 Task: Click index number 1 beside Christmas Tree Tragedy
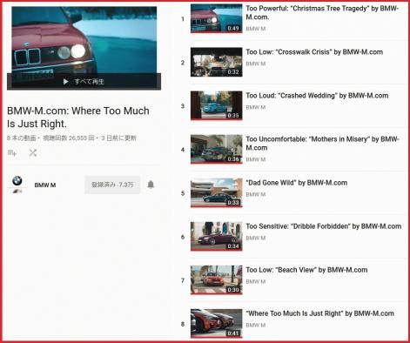(183, 19)
